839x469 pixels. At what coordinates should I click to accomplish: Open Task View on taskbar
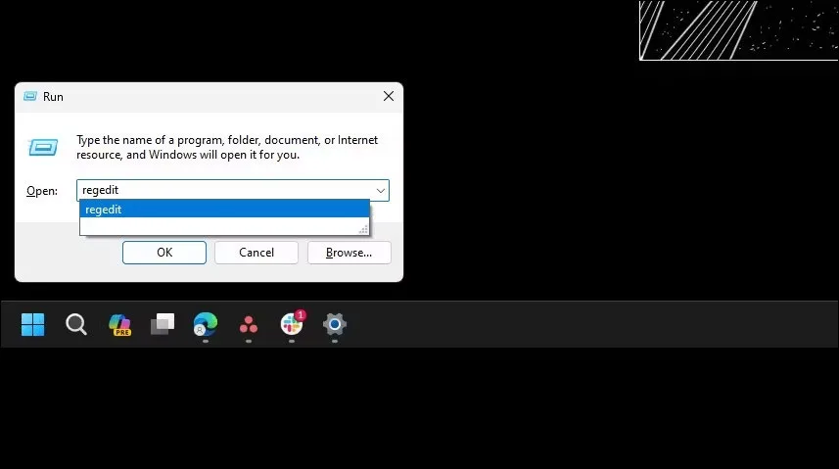pos(163,324)
